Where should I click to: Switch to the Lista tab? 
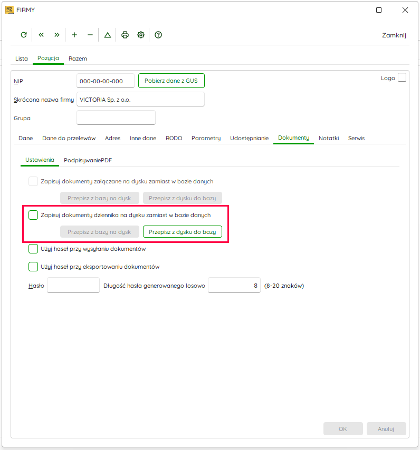pos(22,58)
